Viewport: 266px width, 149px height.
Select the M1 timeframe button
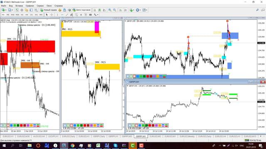3,15
